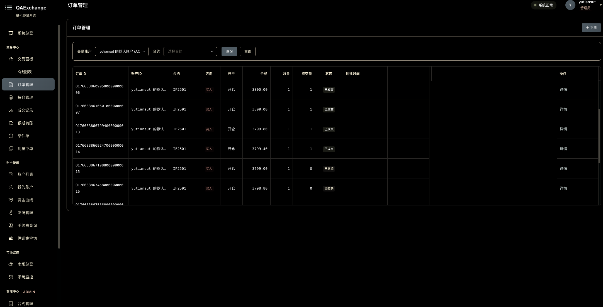Image resolution: width=603 pixels, height=307 pixels.
Task: View the 成交记录 trade records
Action: click(25, 110)
